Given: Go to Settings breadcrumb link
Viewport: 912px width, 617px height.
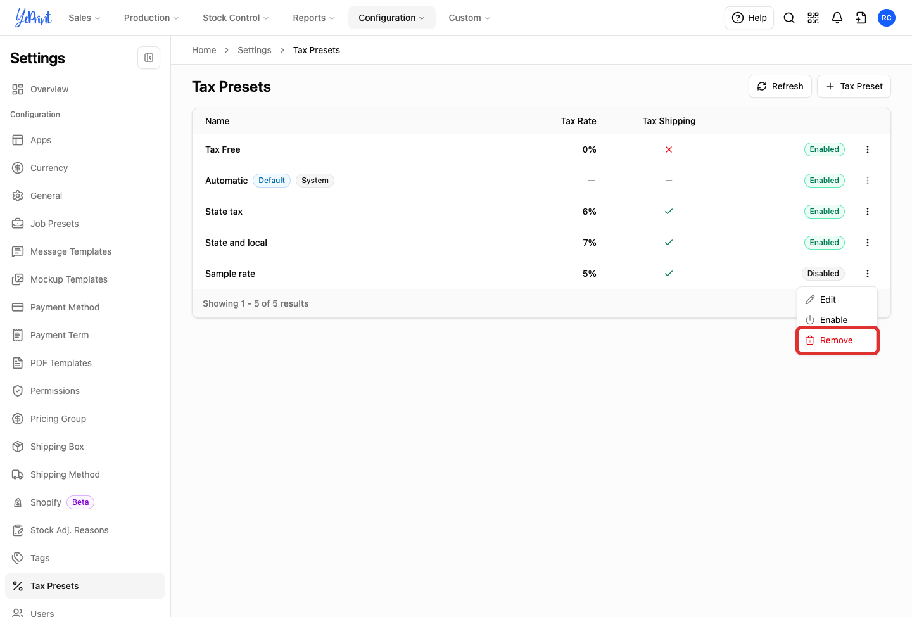Looking at the screenshot, I should [255, 50].
